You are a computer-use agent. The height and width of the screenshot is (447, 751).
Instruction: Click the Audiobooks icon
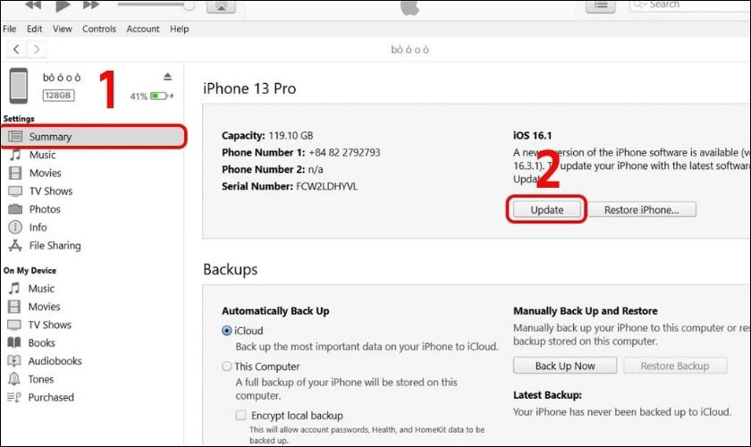[14, 361]
